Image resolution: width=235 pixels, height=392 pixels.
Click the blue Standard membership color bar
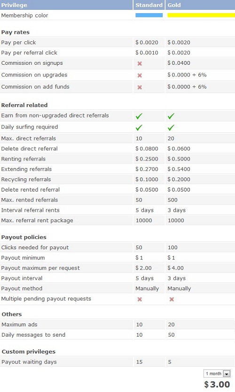[149, 15]
